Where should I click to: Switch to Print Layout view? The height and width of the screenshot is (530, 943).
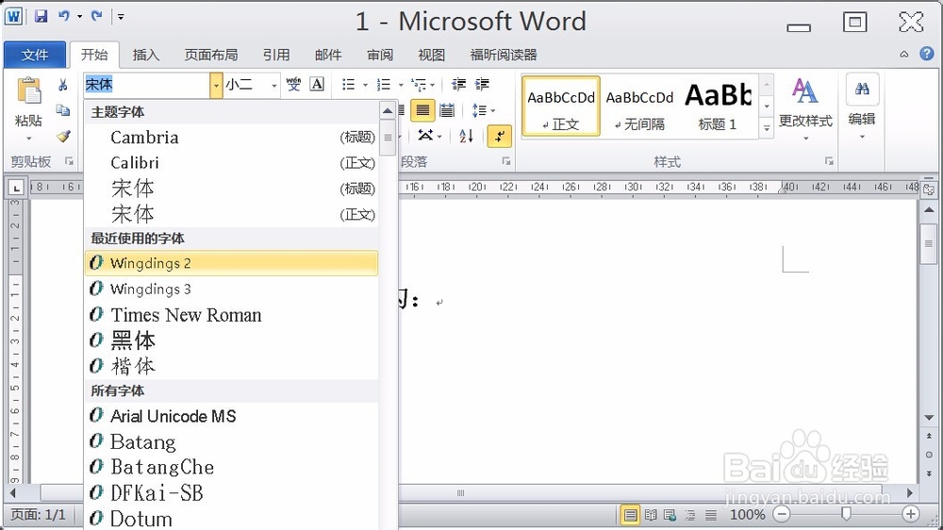(630, 515)
